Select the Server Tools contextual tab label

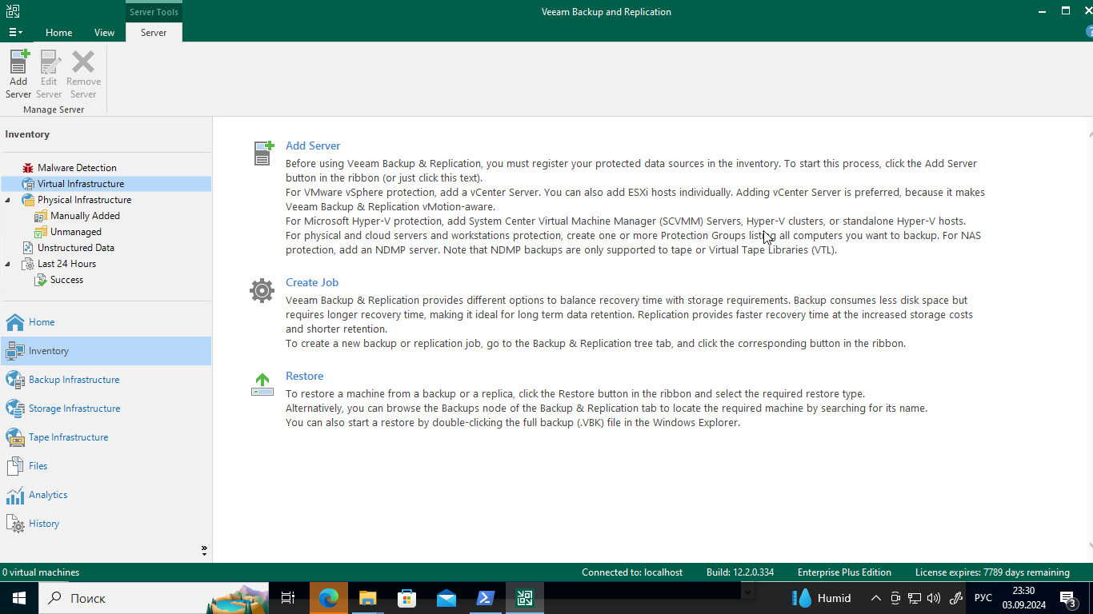pyautogui.click(x=154, y=11)
